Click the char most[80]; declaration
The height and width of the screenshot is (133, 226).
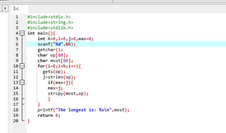point(55,61)
